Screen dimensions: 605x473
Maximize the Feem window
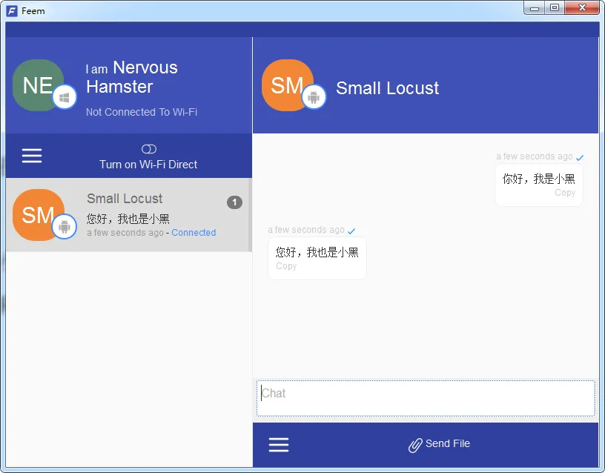(x=555, y=7)
